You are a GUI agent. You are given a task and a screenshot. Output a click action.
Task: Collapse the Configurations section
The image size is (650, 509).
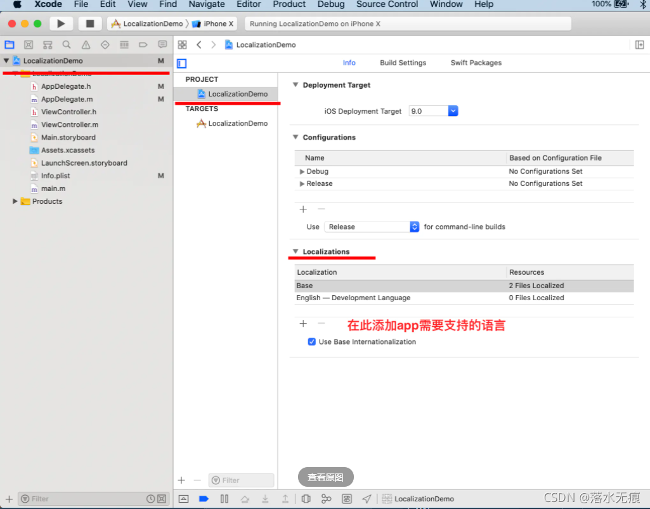point(296,137)
